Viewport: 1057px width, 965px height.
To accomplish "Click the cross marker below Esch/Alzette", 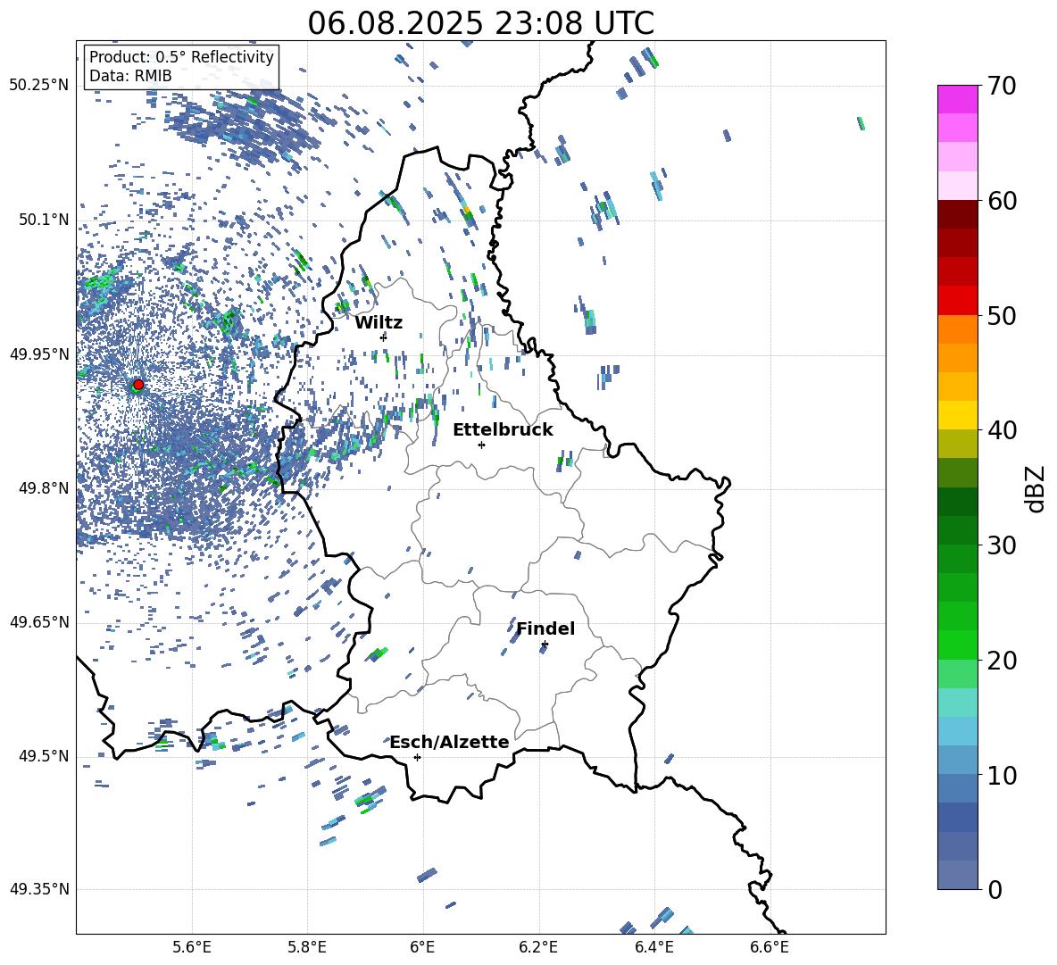I will (417, 757).
